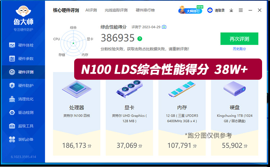Click the login avatar icon
This screenshot has height=167, width=270.
[x=210, y=10]
